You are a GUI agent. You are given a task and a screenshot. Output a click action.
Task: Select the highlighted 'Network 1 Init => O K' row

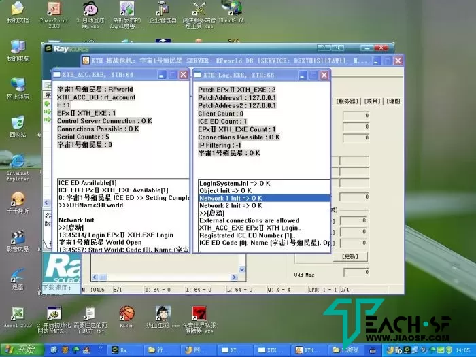[x=264, y=199]
